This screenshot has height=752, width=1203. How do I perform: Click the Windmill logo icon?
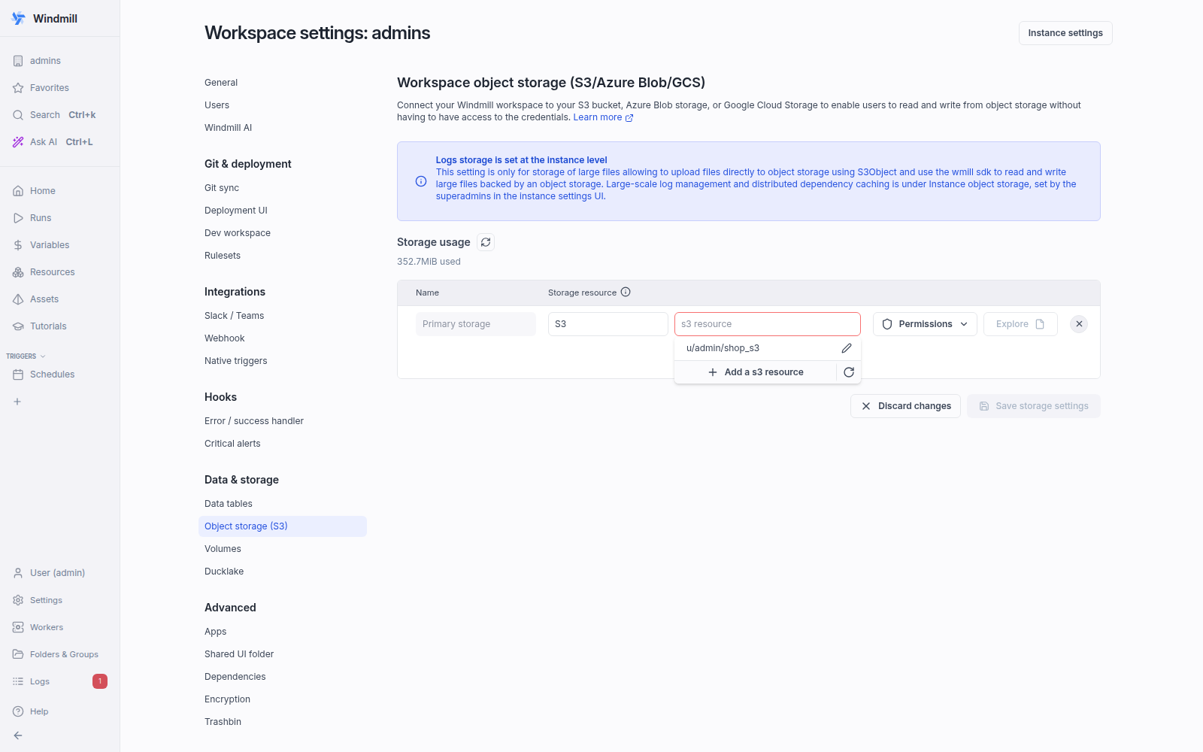coord(19,19)
